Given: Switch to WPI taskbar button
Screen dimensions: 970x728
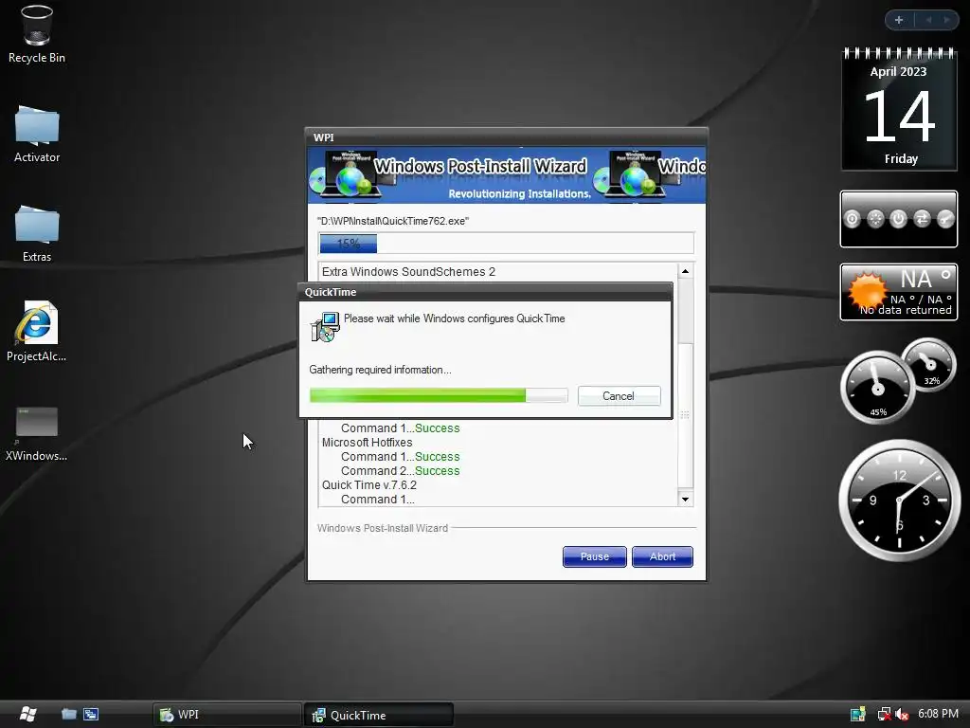Looking at the screenshot, I should (227, 715).
